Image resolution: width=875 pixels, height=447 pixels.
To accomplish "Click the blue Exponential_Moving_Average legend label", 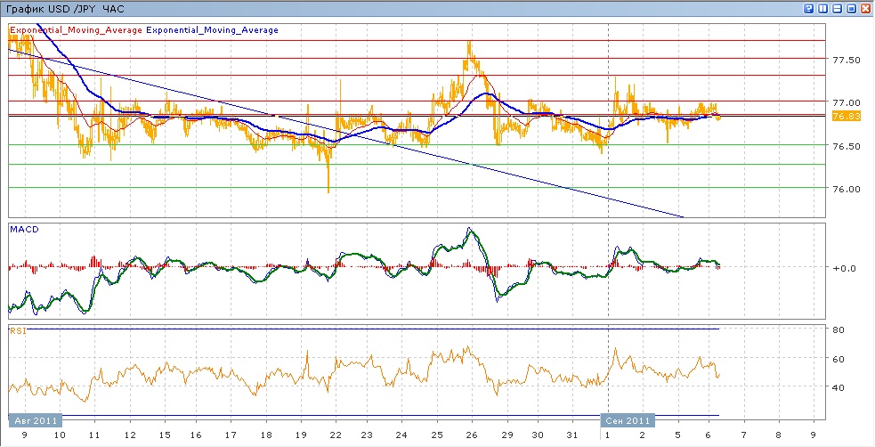I will (212, 29).
